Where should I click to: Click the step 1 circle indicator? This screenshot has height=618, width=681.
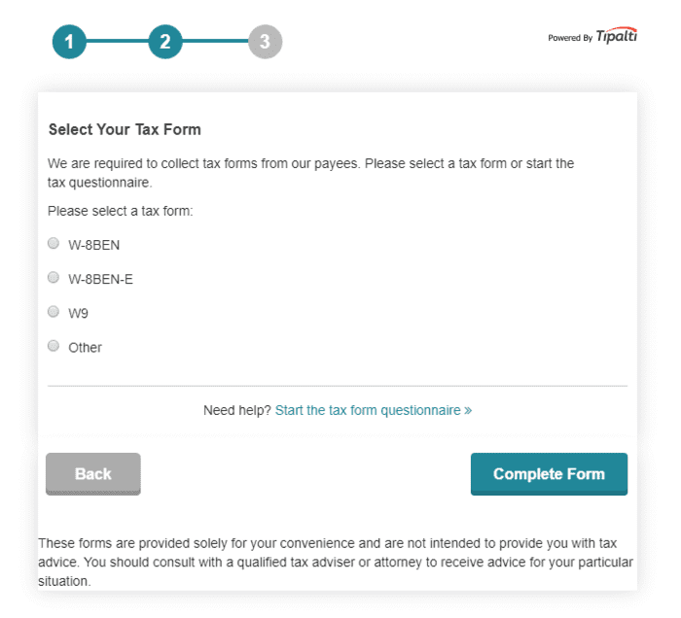69,42
